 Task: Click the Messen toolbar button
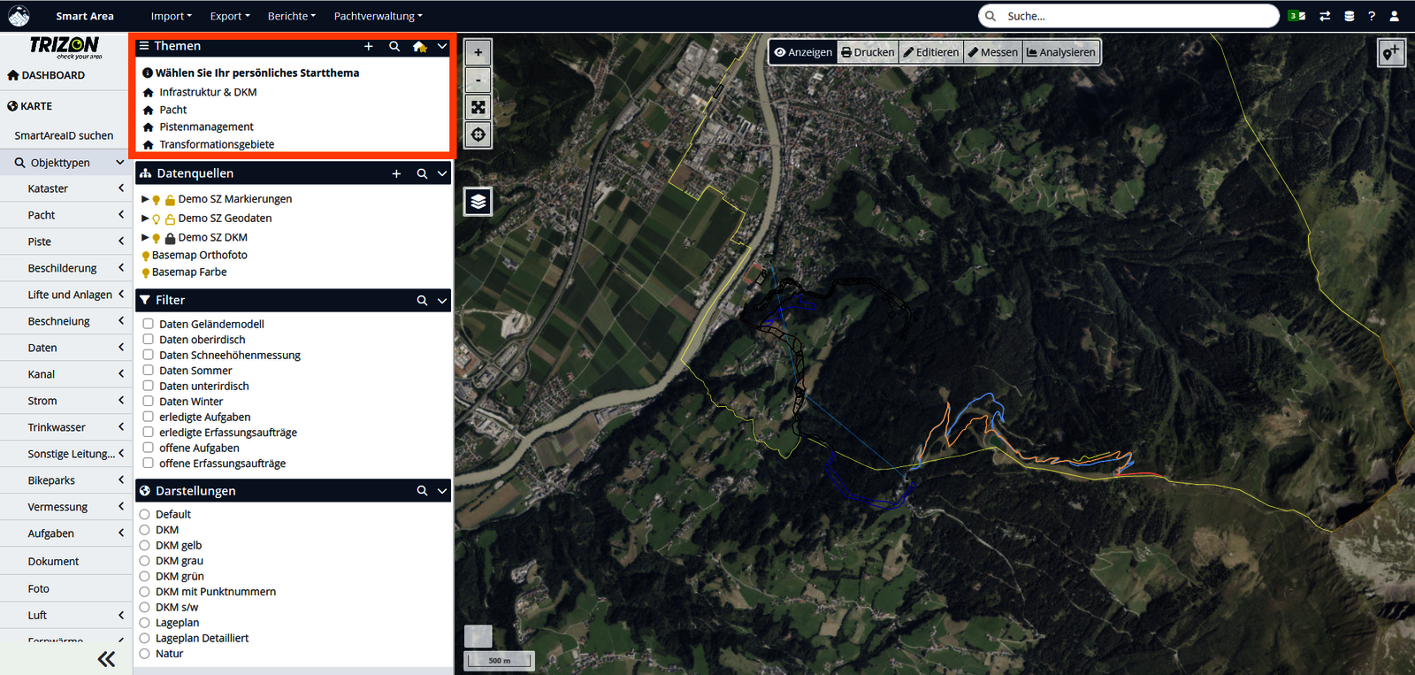[x=992, y=52]
